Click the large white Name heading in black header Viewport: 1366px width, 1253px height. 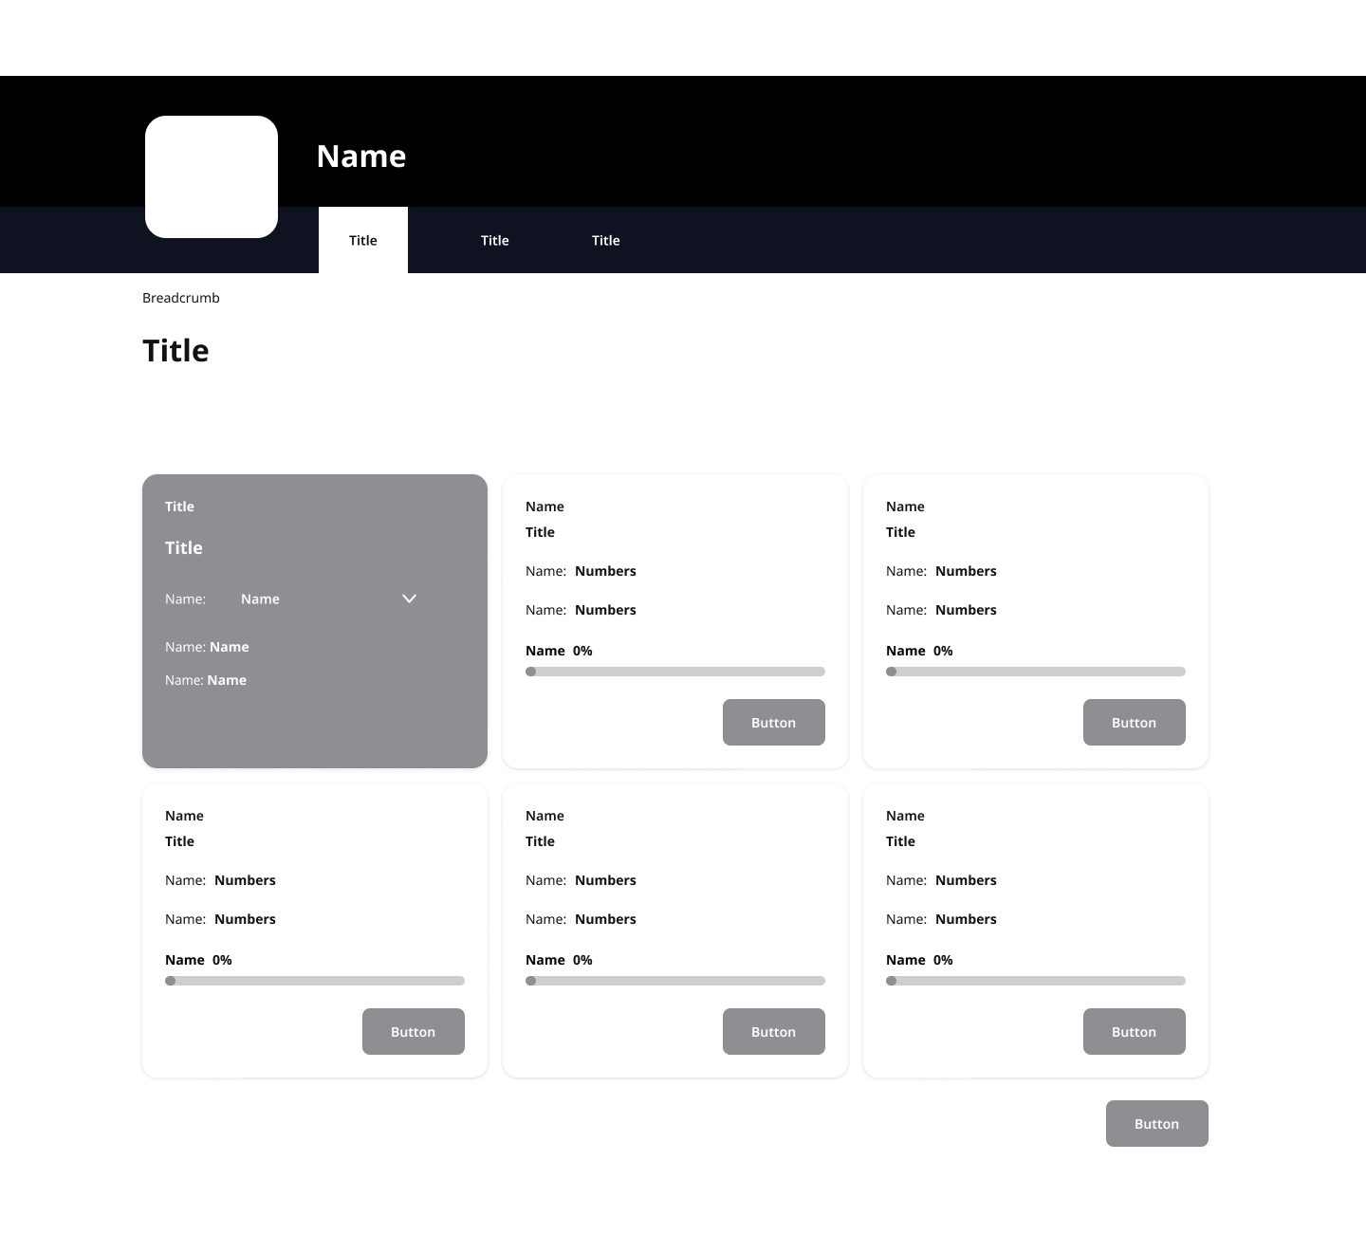(361, 156)
